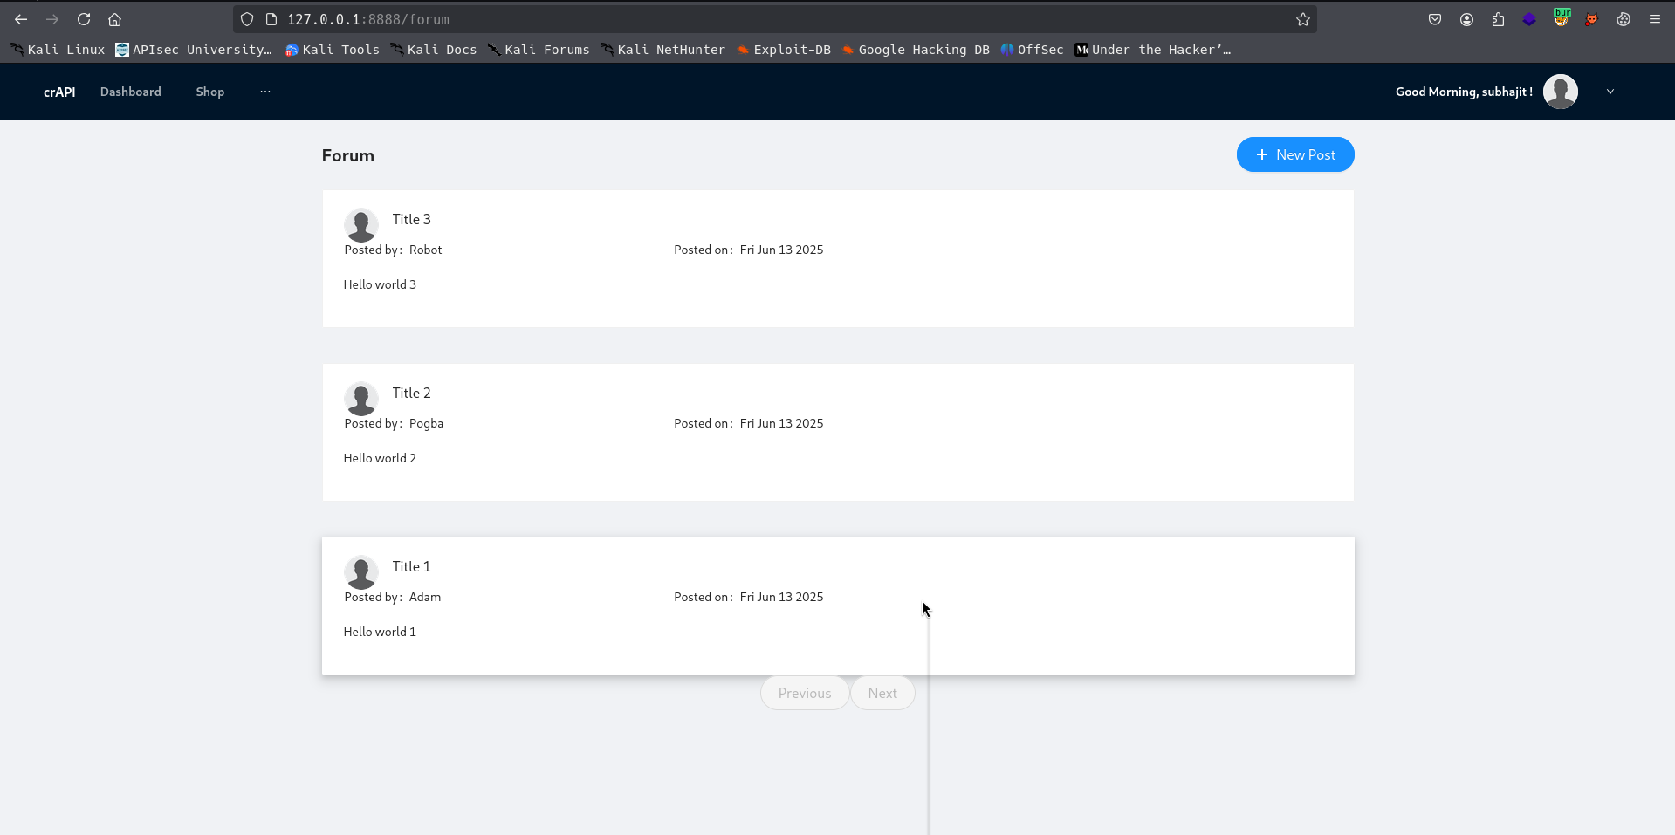1675x835 pixels.
Task: Click the 'Hello world 2' post text
Action: pyautogui.click(x=380, y=458)
